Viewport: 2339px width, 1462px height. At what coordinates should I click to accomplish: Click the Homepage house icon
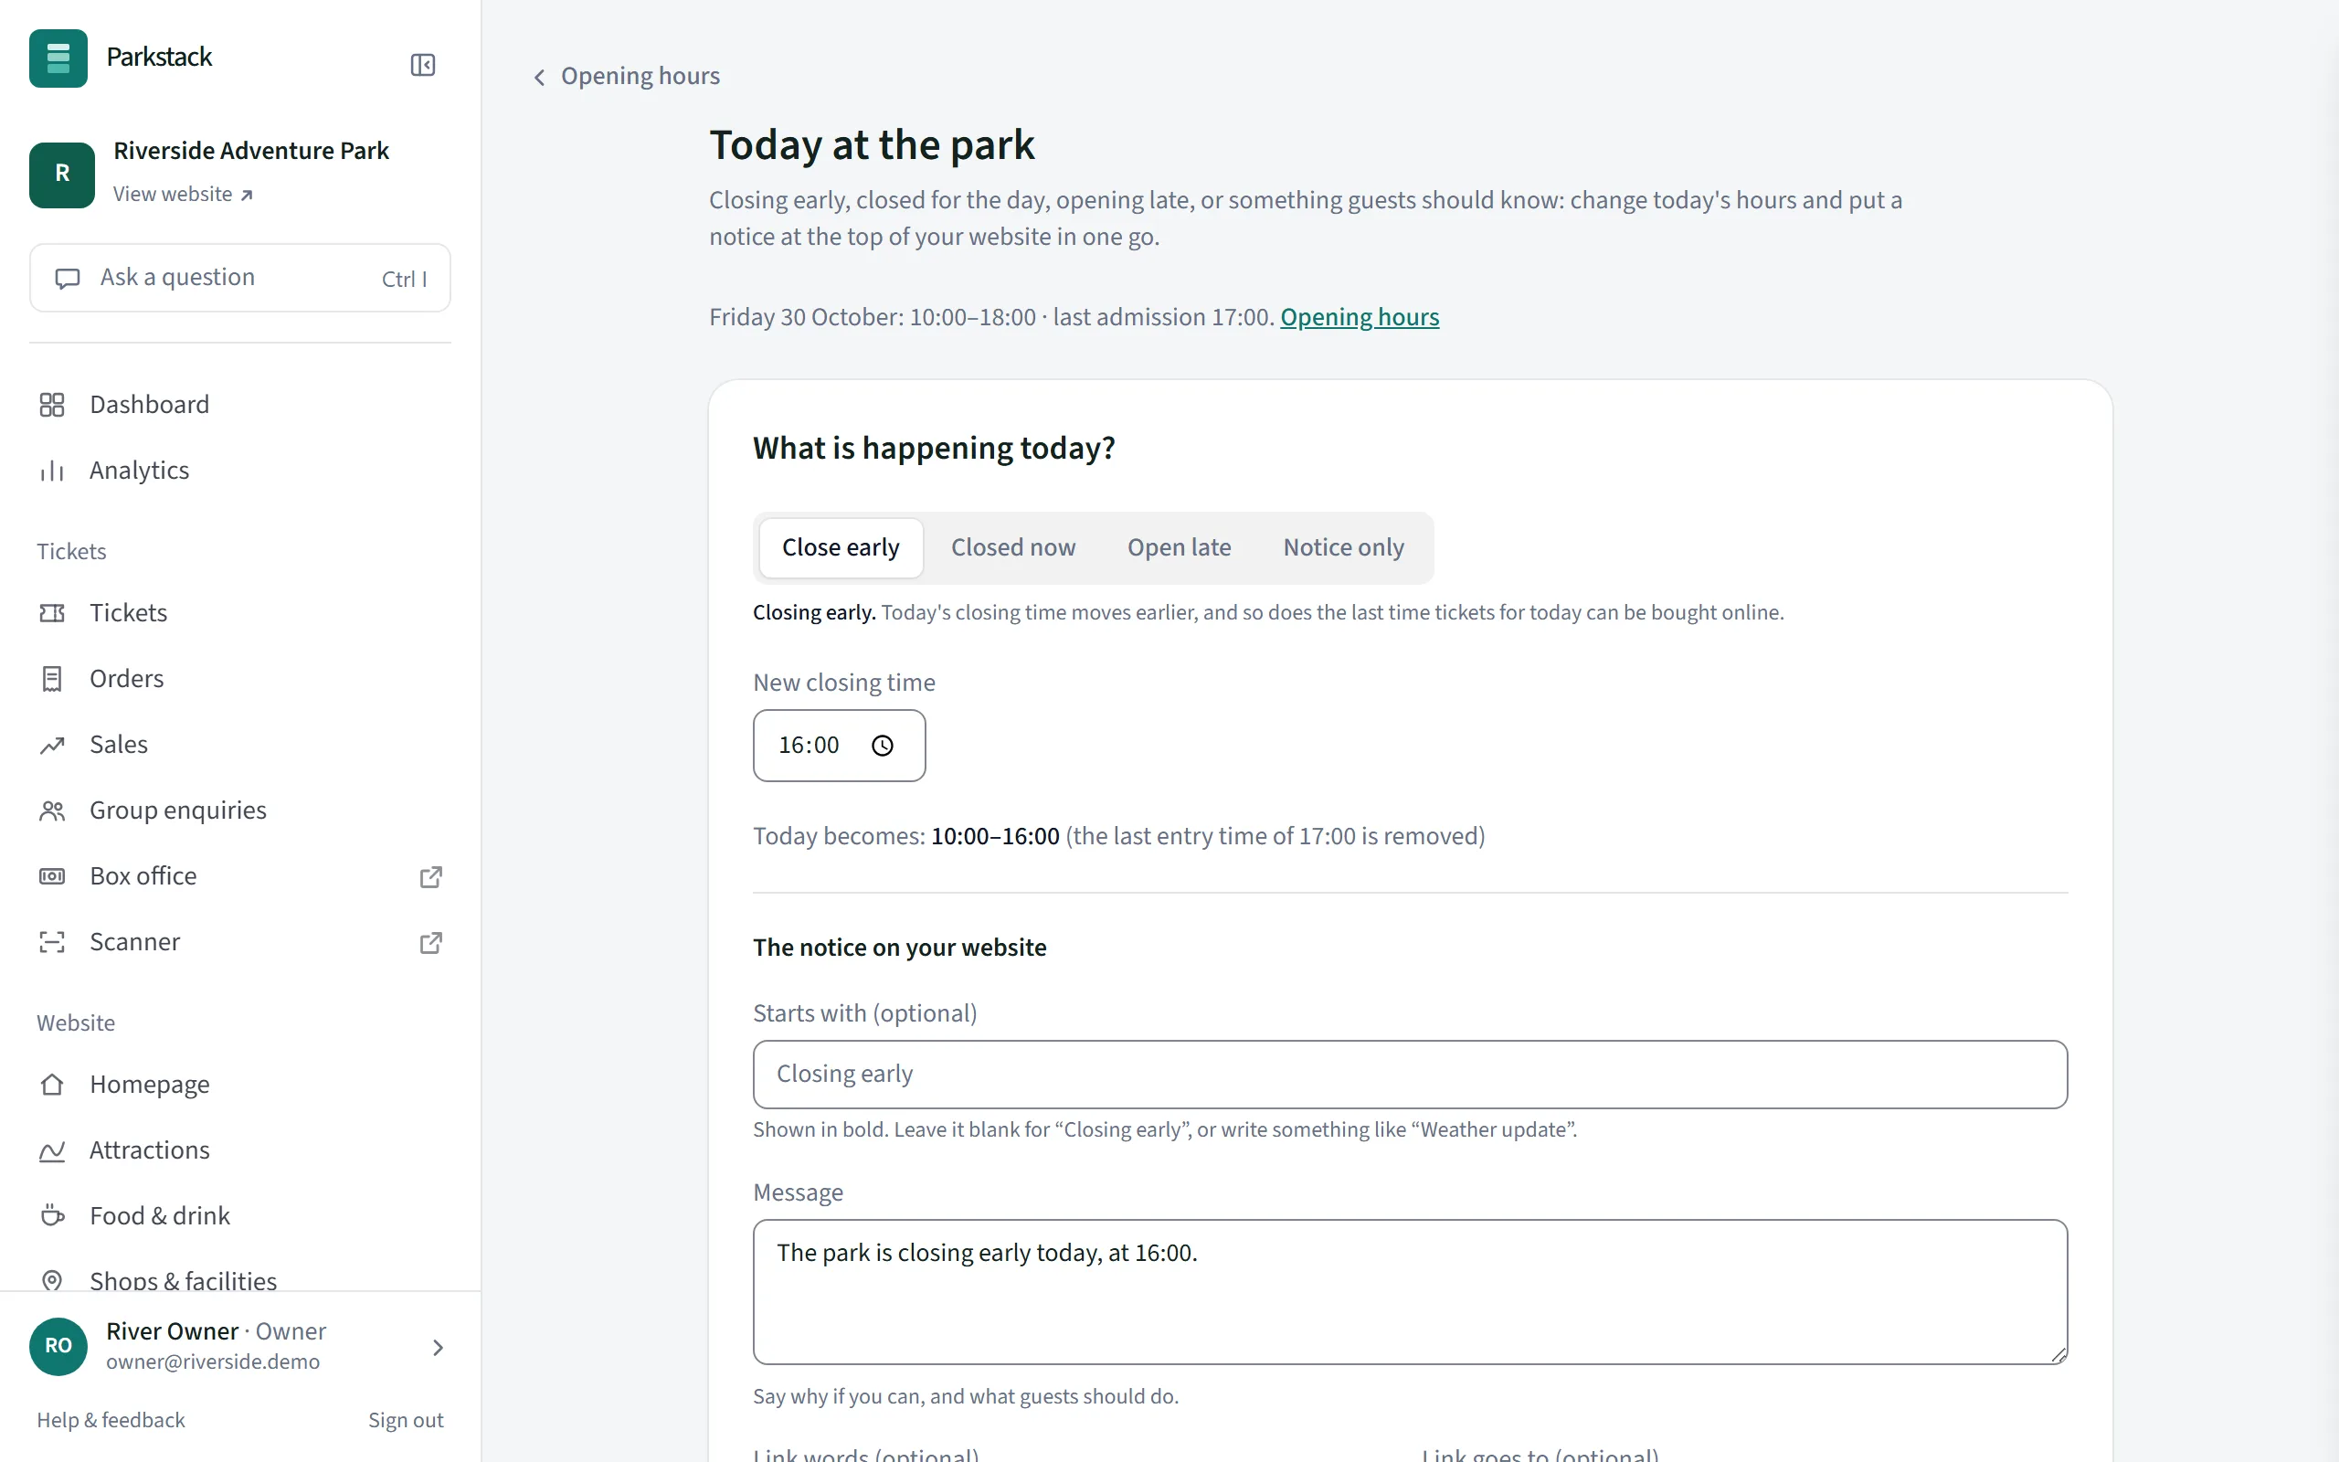pyautogui.click(x=52, y=1085)
